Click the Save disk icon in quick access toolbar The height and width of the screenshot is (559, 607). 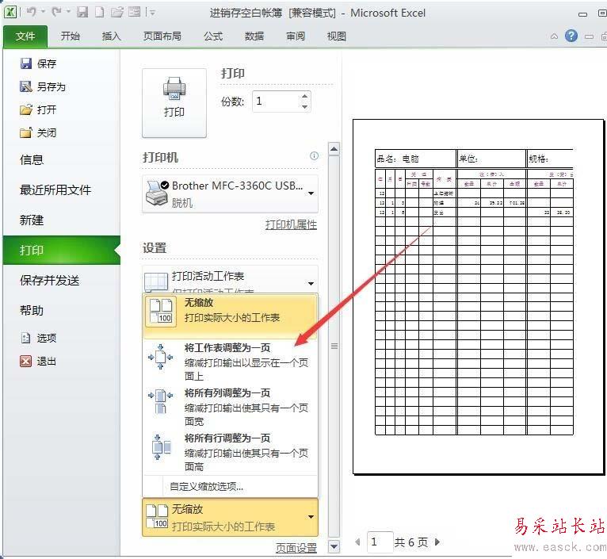(x=82, y=13)
